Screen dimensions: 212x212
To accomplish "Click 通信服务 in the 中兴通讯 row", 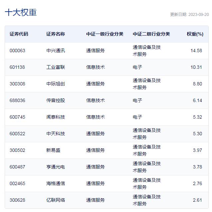I will (95, 51).
